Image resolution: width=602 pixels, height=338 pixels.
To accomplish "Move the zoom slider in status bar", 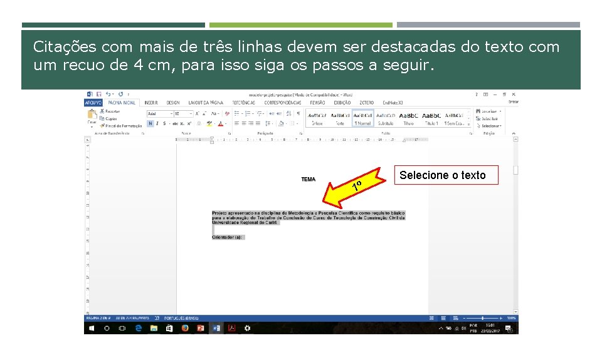I will [x=483, y=318].
